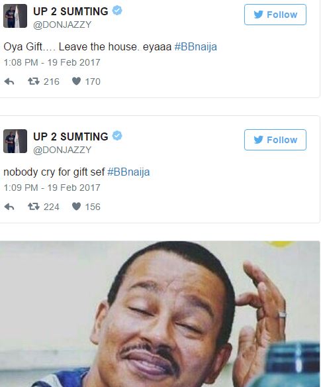Open 'UP 2 SUMTING' profile name, first tweet

(x=71, y=11)
